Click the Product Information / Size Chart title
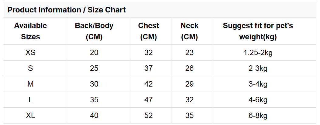 coord(67,10)
